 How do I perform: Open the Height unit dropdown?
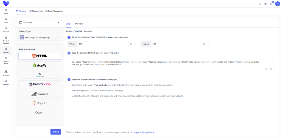tap(206, 44)
